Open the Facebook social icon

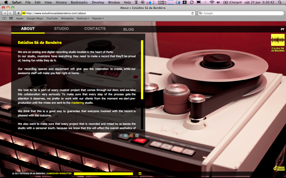(x=120, y=136)
